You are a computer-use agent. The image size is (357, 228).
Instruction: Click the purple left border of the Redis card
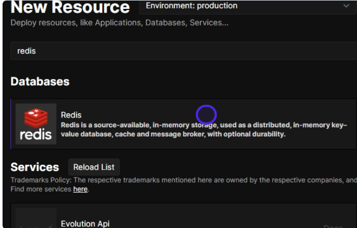click(x=11, y=124)
